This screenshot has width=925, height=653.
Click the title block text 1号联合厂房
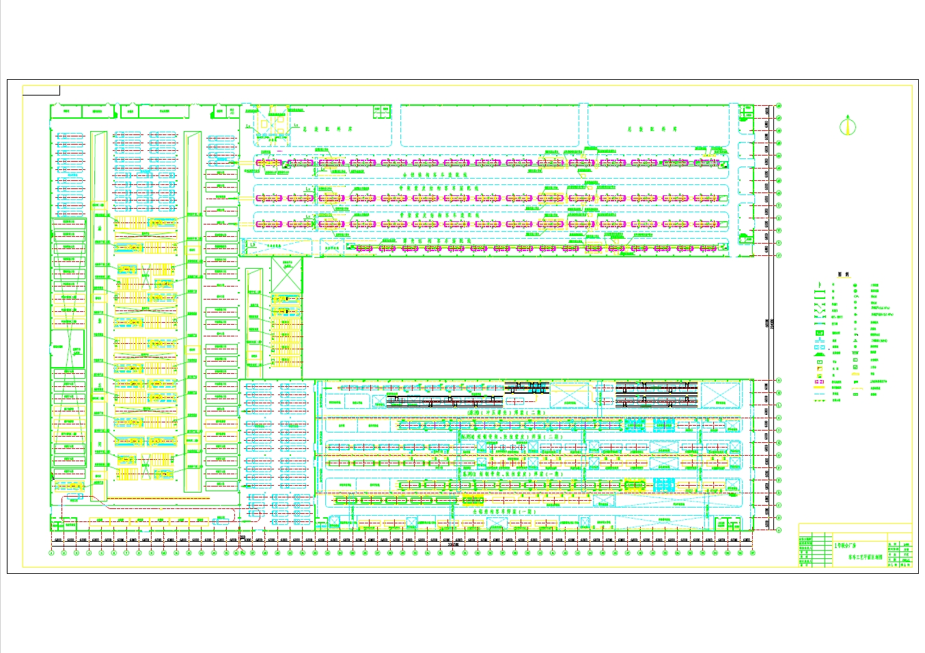click(x=844, y=545)
